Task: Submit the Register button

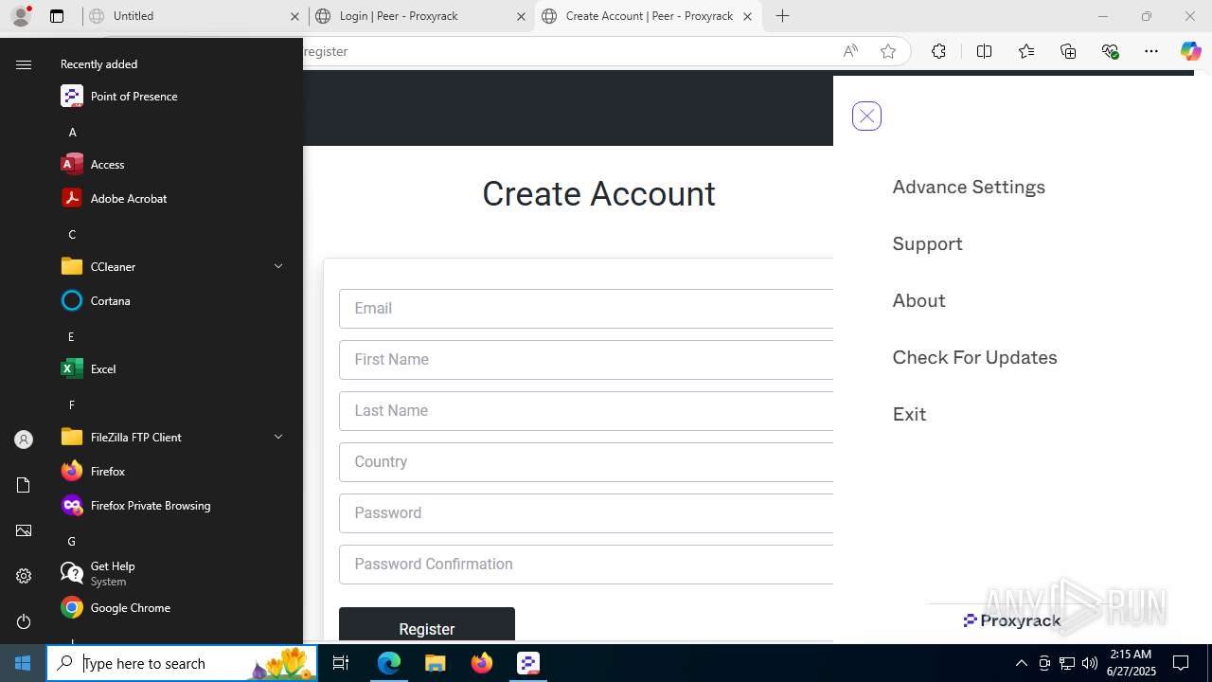Action: click(427, 625)
